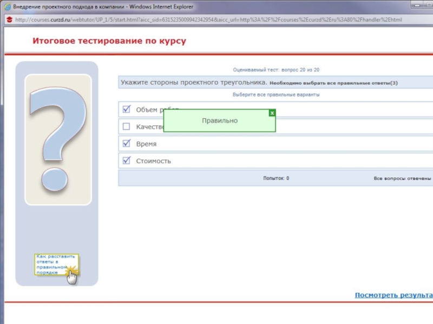Close the green "Правильно" popup
433x324 pixels.
[x=272, y=113]
